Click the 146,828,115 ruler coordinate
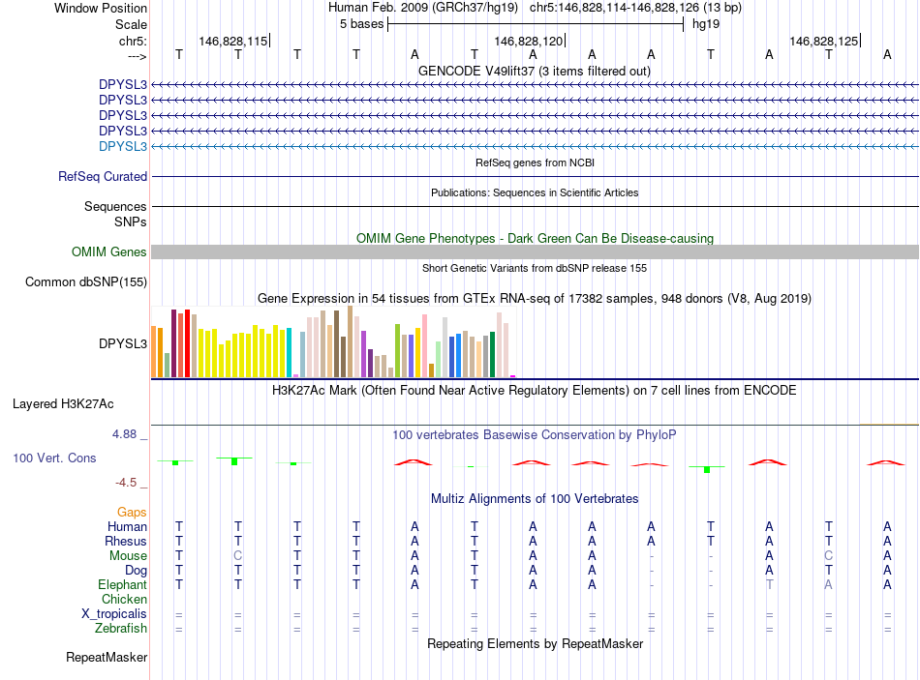 click(x=233, y=41)
